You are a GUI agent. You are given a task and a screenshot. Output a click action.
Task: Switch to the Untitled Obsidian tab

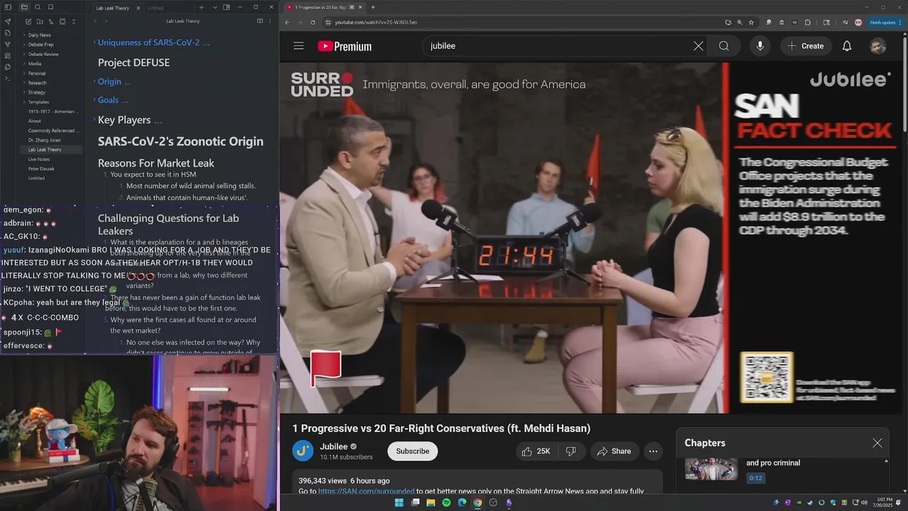point(155,8)
